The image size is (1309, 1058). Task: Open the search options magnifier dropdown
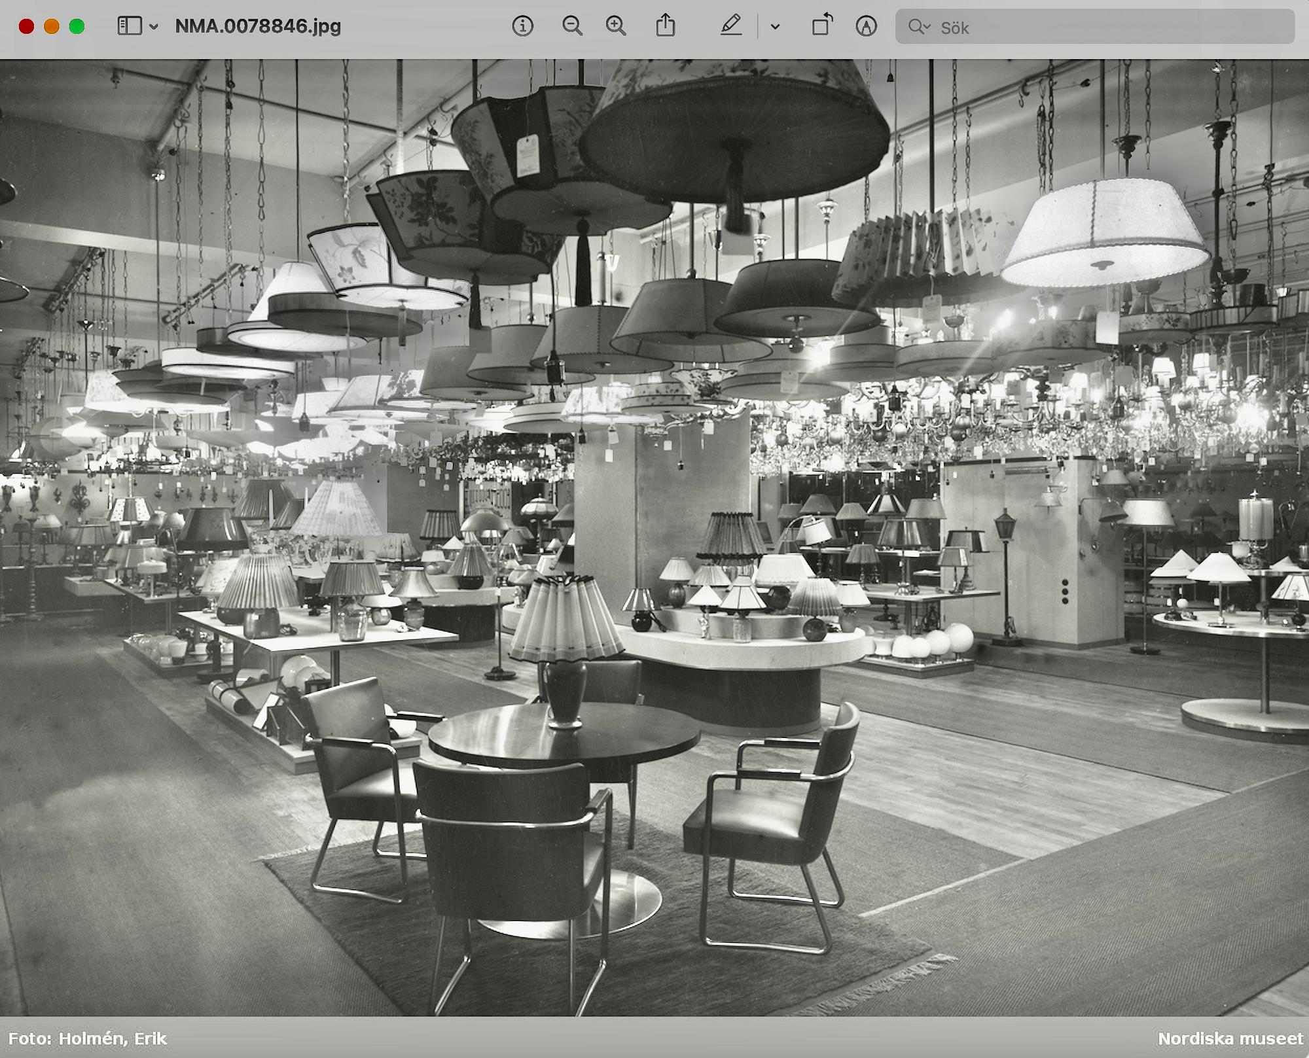(919, 27)
